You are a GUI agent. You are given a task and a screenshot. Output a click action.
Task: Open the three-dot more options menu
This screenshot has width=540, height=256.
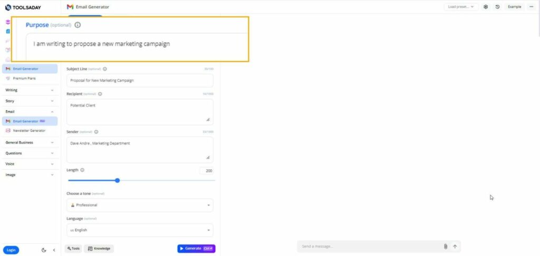click(532, 7)
